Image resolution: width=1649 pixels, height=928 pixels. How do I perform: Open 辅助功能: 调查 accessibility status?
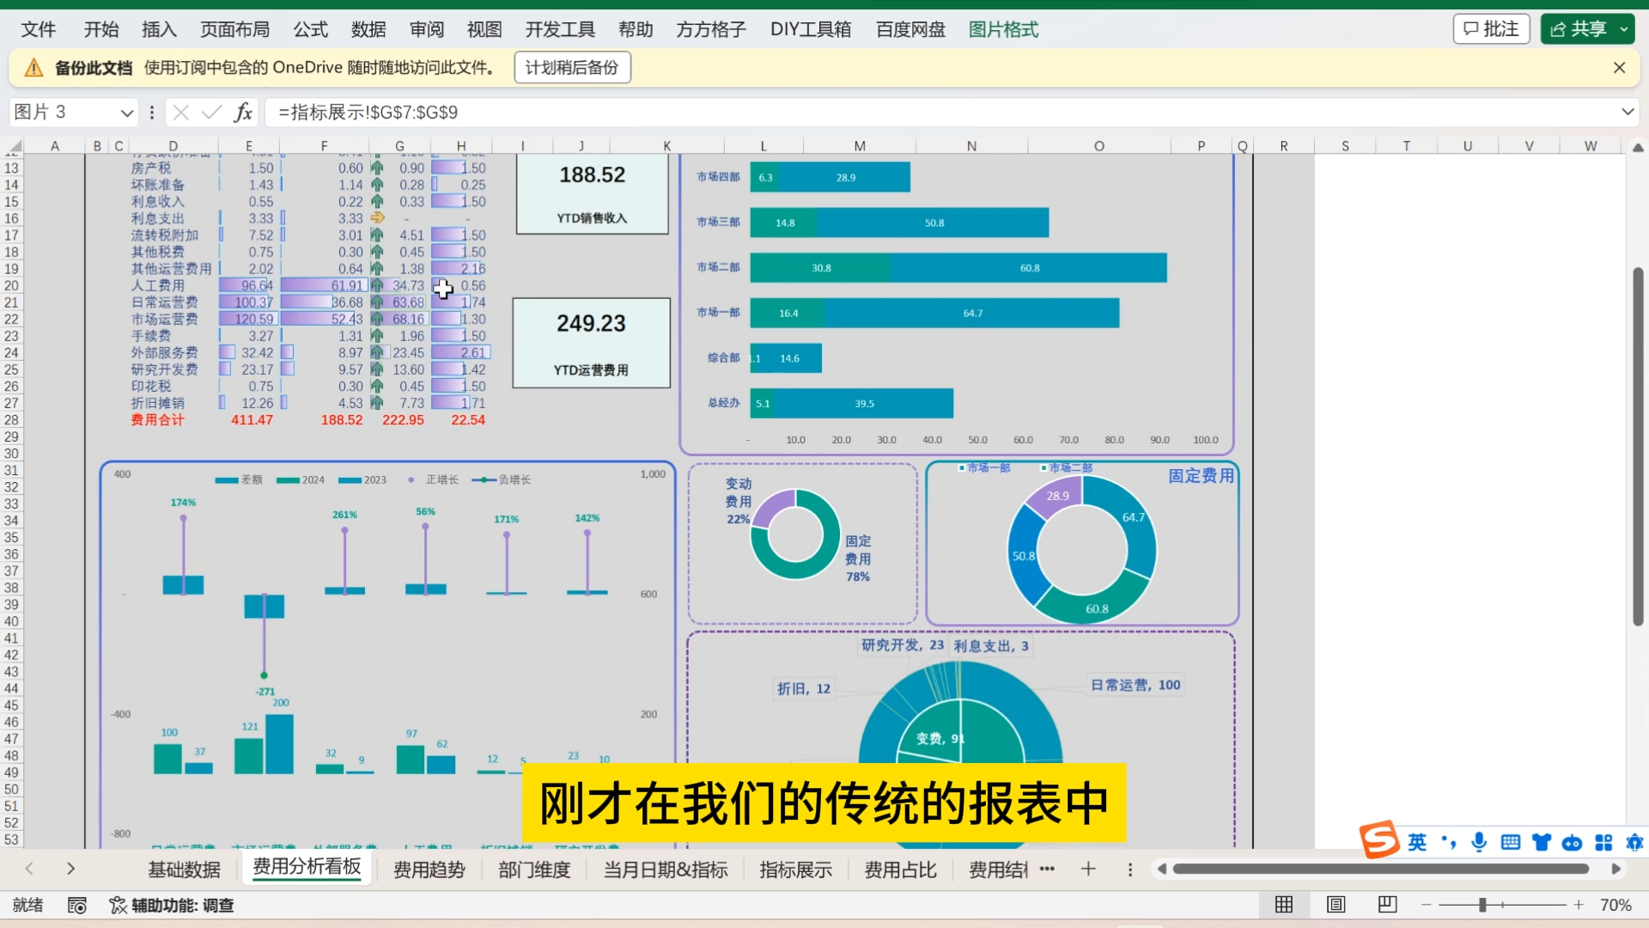(x=172, y=905)
